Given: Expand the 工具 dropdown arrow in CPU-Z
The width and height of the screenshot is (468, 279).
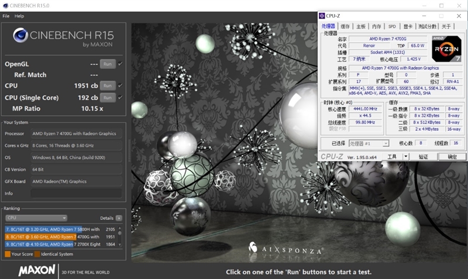Looking at the screenshot, I should (405, 157).
